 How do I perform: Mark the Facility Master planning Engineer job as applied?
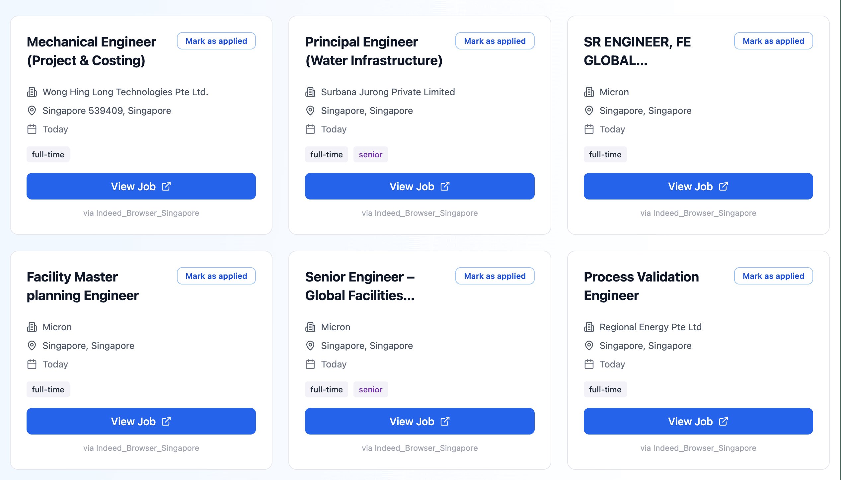(x=216, y=276)
